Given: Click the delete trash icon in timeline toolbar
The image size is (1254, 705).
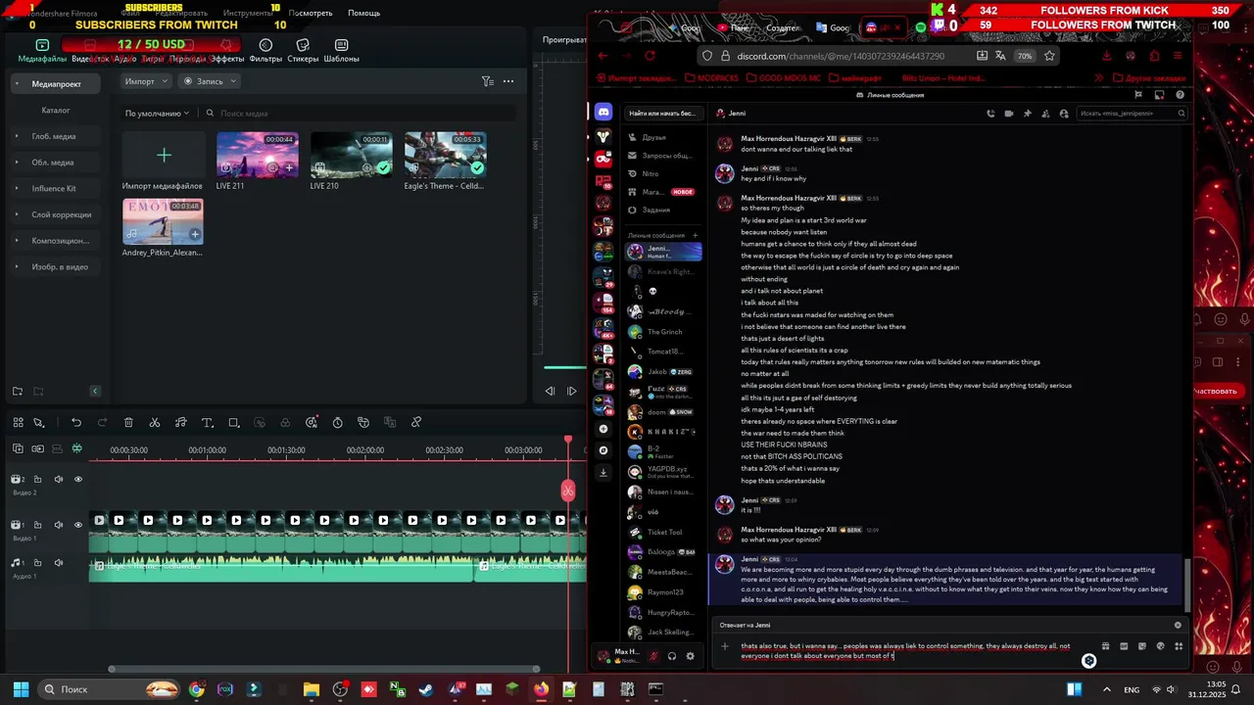Looking at the screenshot, I should [128, 422].
